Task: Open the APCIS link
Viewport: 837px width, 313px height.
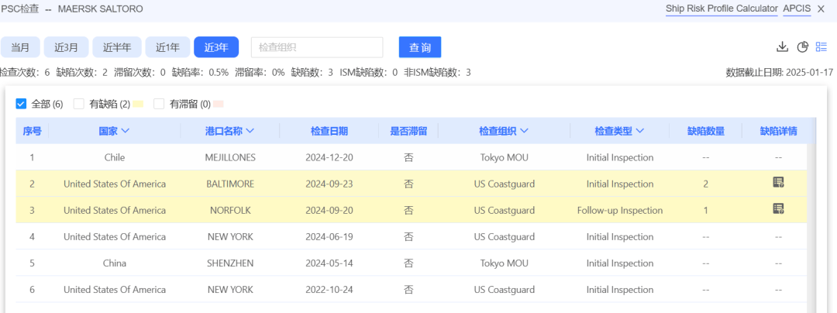Action: pos(797,9)
